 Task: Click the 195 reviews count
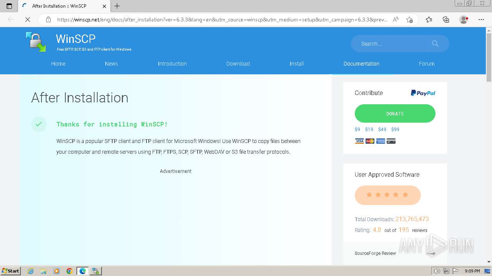pyautogui.click(x=404, y=230)
